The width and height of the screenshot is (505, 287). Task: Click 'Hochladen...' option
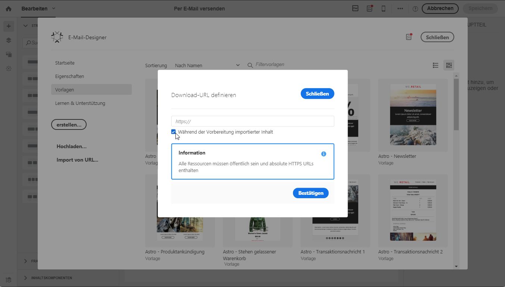72,147
